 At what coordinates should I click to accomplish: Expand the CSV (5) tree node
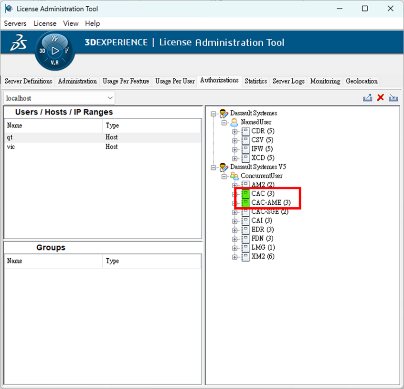(235, 141)
